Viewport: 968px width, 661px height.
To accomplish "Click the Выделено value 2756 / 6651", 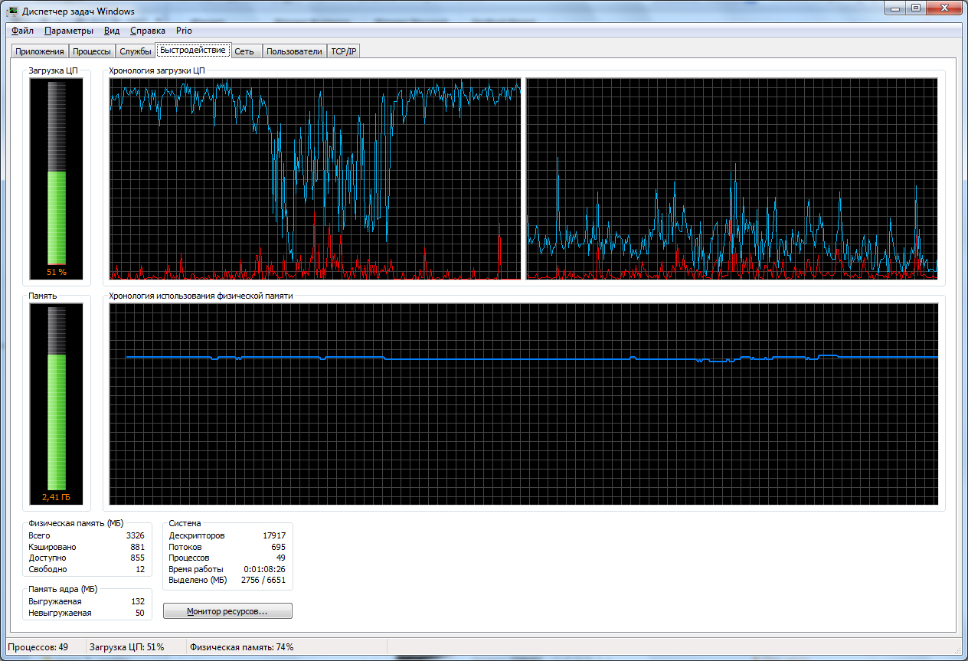I will tap(263, 580).
